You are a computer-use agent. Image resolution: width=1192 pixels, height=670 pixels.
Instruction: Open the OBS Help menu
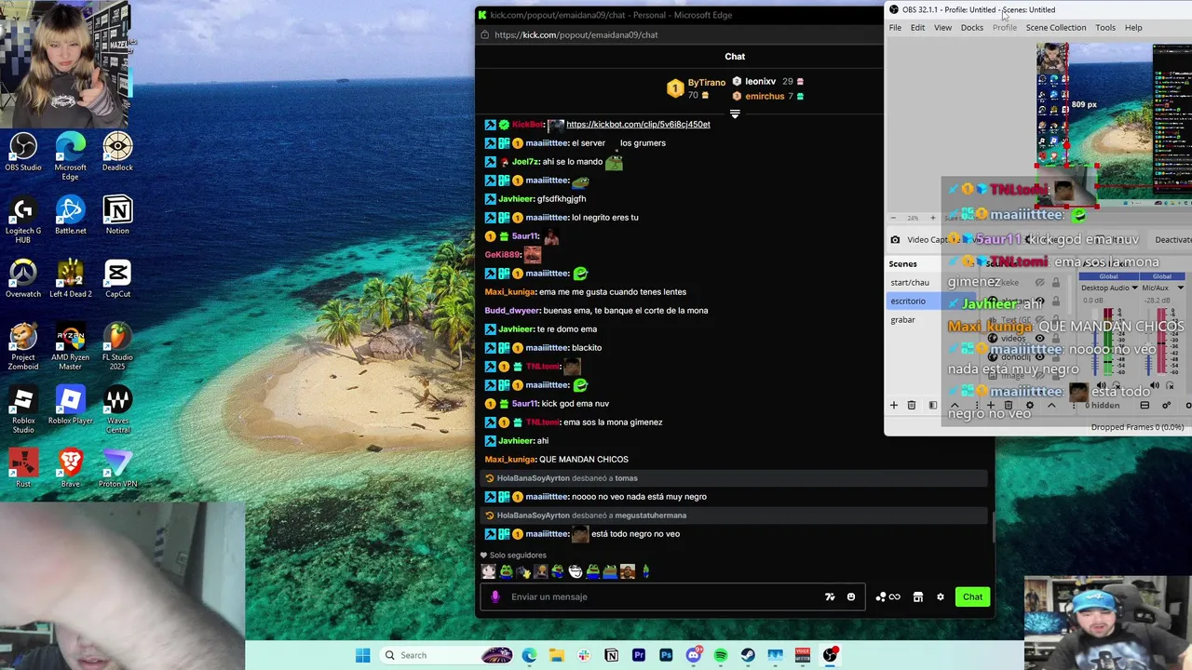(1132, 27)
